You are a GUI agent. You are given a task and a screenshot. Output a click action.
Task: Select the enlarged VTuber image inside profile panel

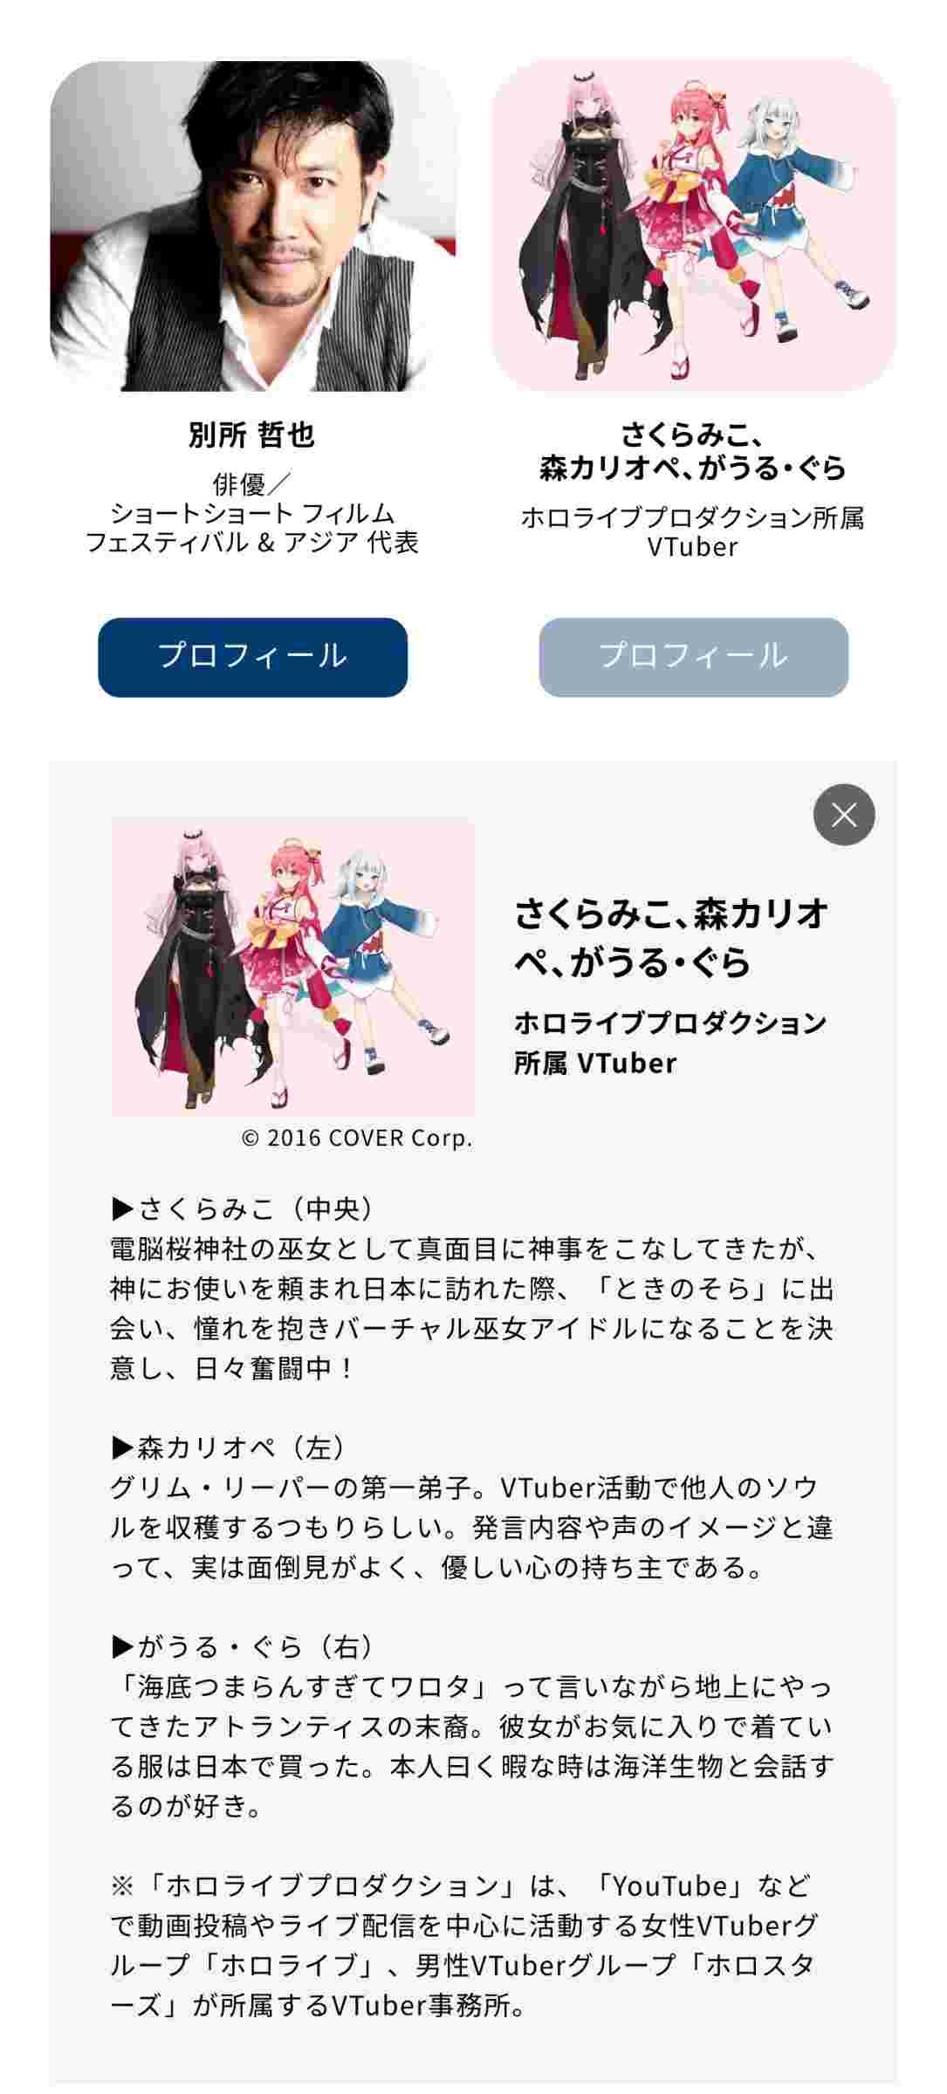coord(292,967)
